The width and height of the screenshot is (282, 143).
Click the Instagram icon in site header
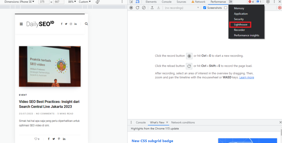(x=71, y=24)
